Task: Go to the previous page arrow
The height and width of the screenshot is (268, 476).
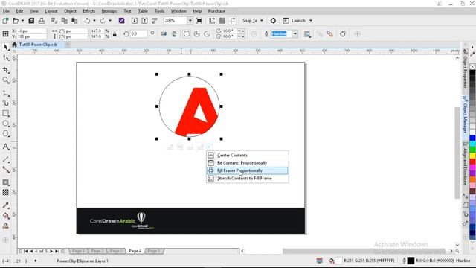Action: [31, 252]
